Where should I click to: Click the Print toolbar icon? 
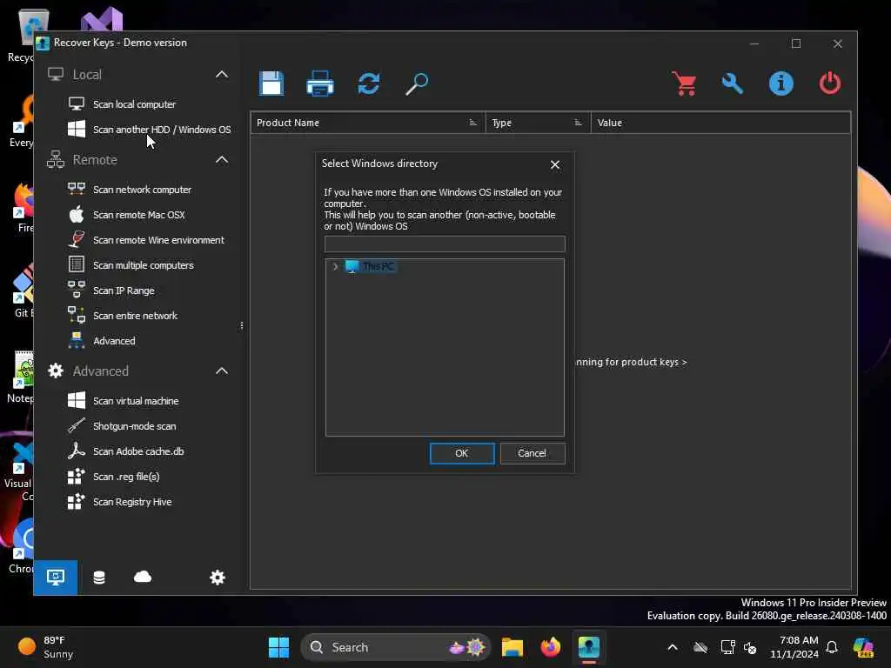(x=320, y=83)
